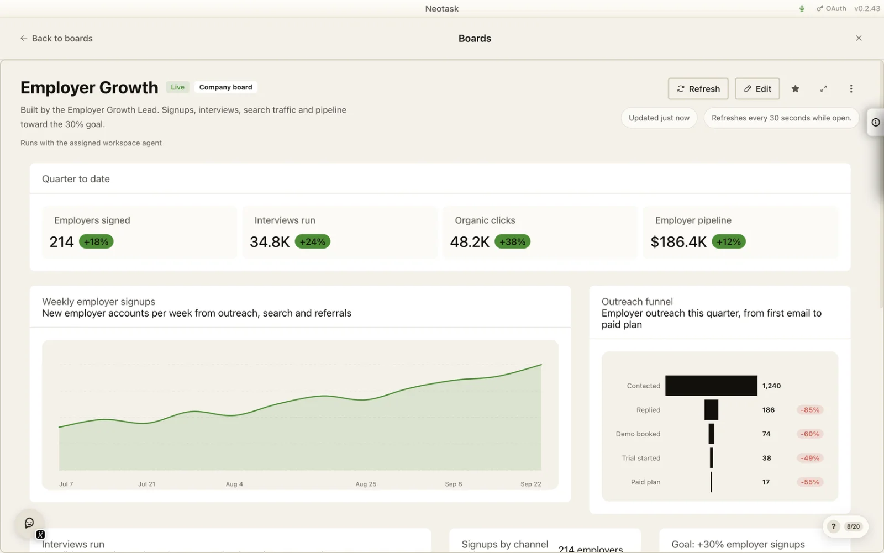The image size is (884, 553).
Task: Click the Demo booked count 74
Action: point(766,434)
